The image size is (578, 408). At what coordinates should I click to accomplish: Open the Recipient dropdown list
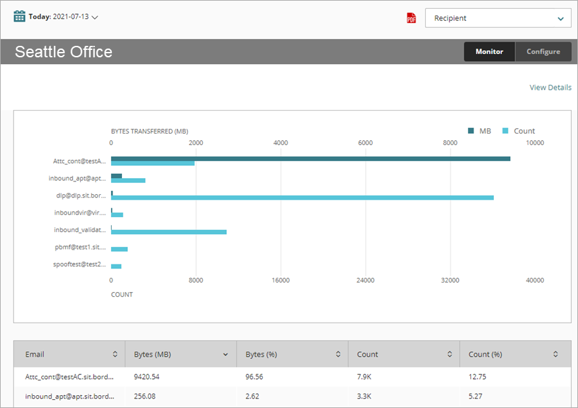(x=498, y=18)
